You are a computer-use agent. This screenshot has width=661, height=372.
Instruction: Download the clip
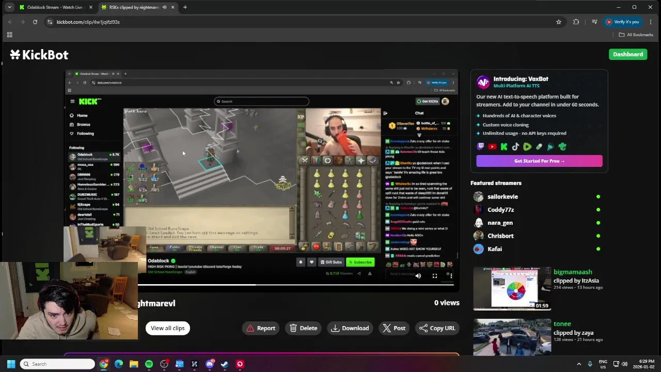350,328
